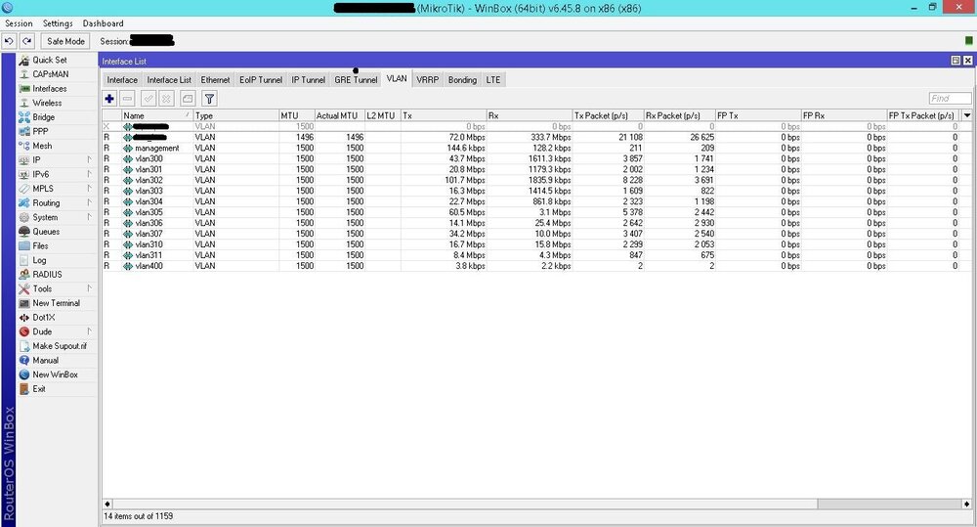The width and height of the screenshot is (977, 527).
Task: Open the Settings menu
Action: click(x=57, y=23)
